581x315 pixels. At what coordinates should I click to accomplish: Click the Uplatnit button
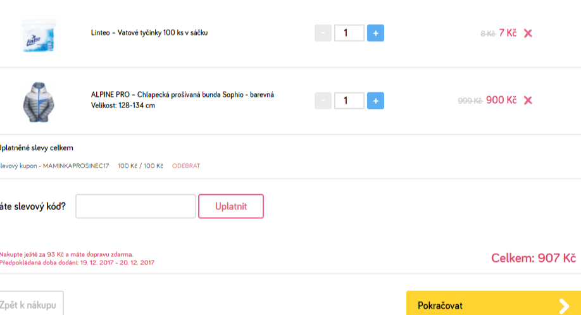(x=231, y=206)
